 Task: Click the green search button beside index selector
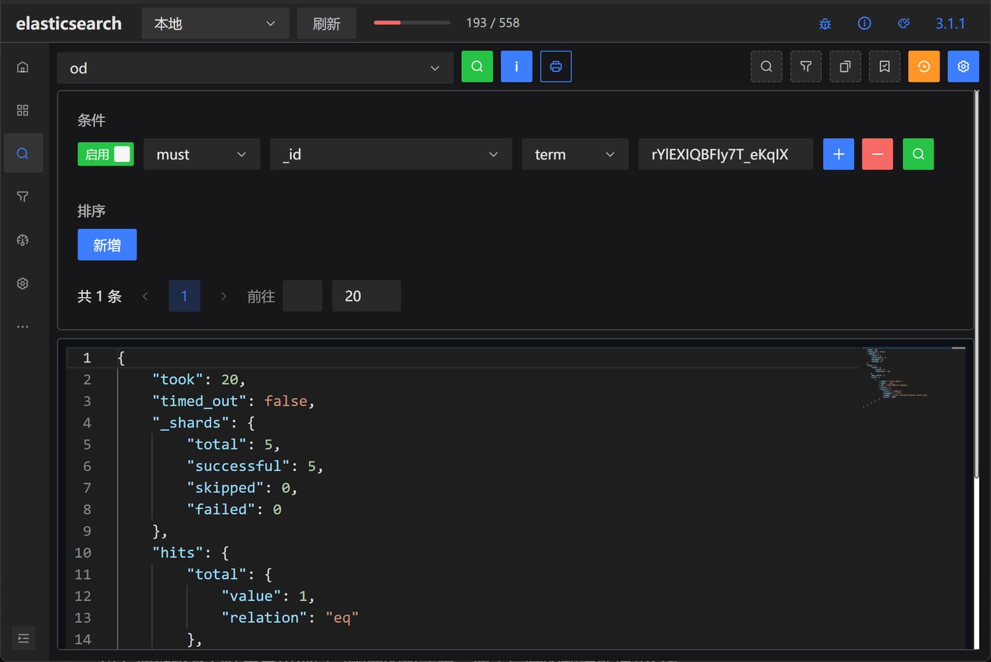click(x=477, y=67)
